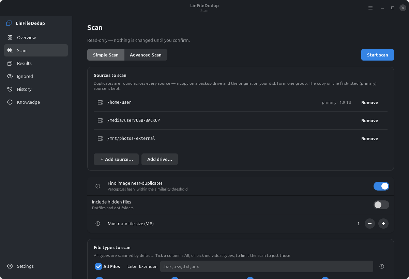Maximize the LinFileDedup window
This screenshot has height=279, width=409.
393,8
